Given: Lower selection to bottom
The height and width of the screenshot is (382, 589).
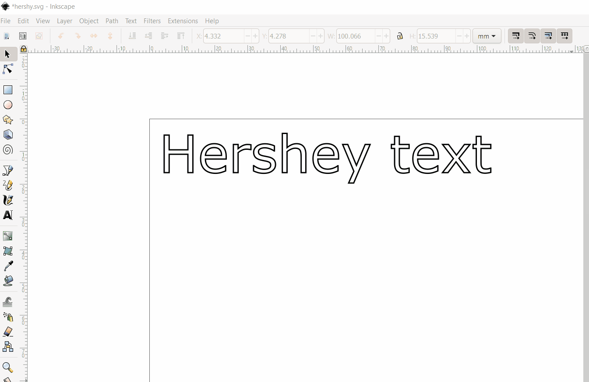Looking at the screenshot, I should 132,36.
